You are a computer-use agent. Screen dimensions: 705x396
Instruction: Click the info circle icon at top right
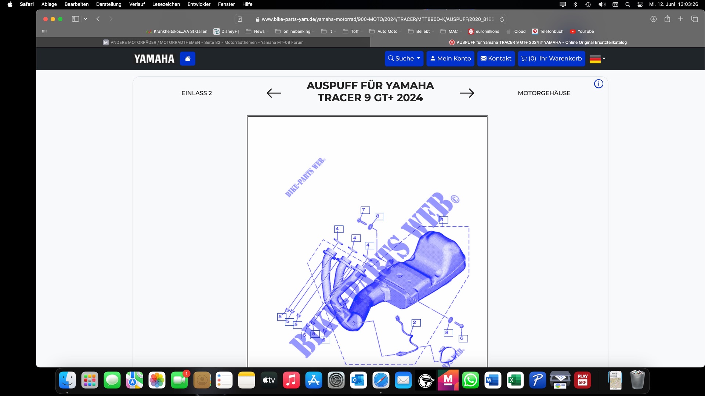point(599,84)
